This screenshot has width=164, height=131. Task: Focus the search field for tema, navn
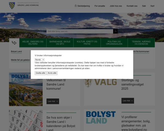pyautogui.click(x=79, y=31)
